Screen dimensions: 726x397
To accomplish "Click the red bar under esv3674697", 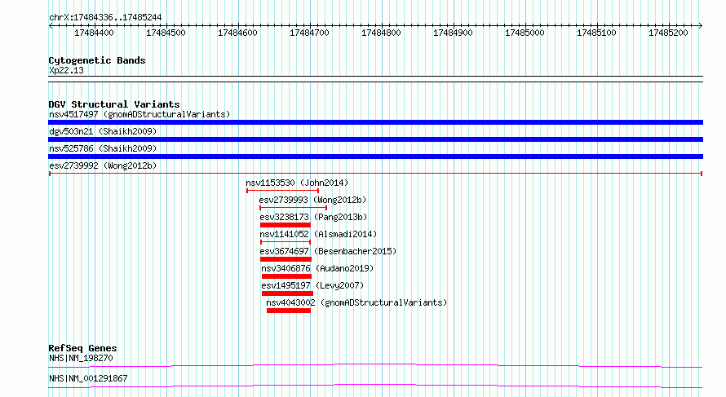I will pyautogui.click(x=286, y=259).
